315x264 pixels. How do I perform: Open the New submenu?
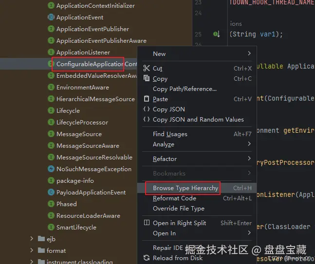(x=197, y=54)
